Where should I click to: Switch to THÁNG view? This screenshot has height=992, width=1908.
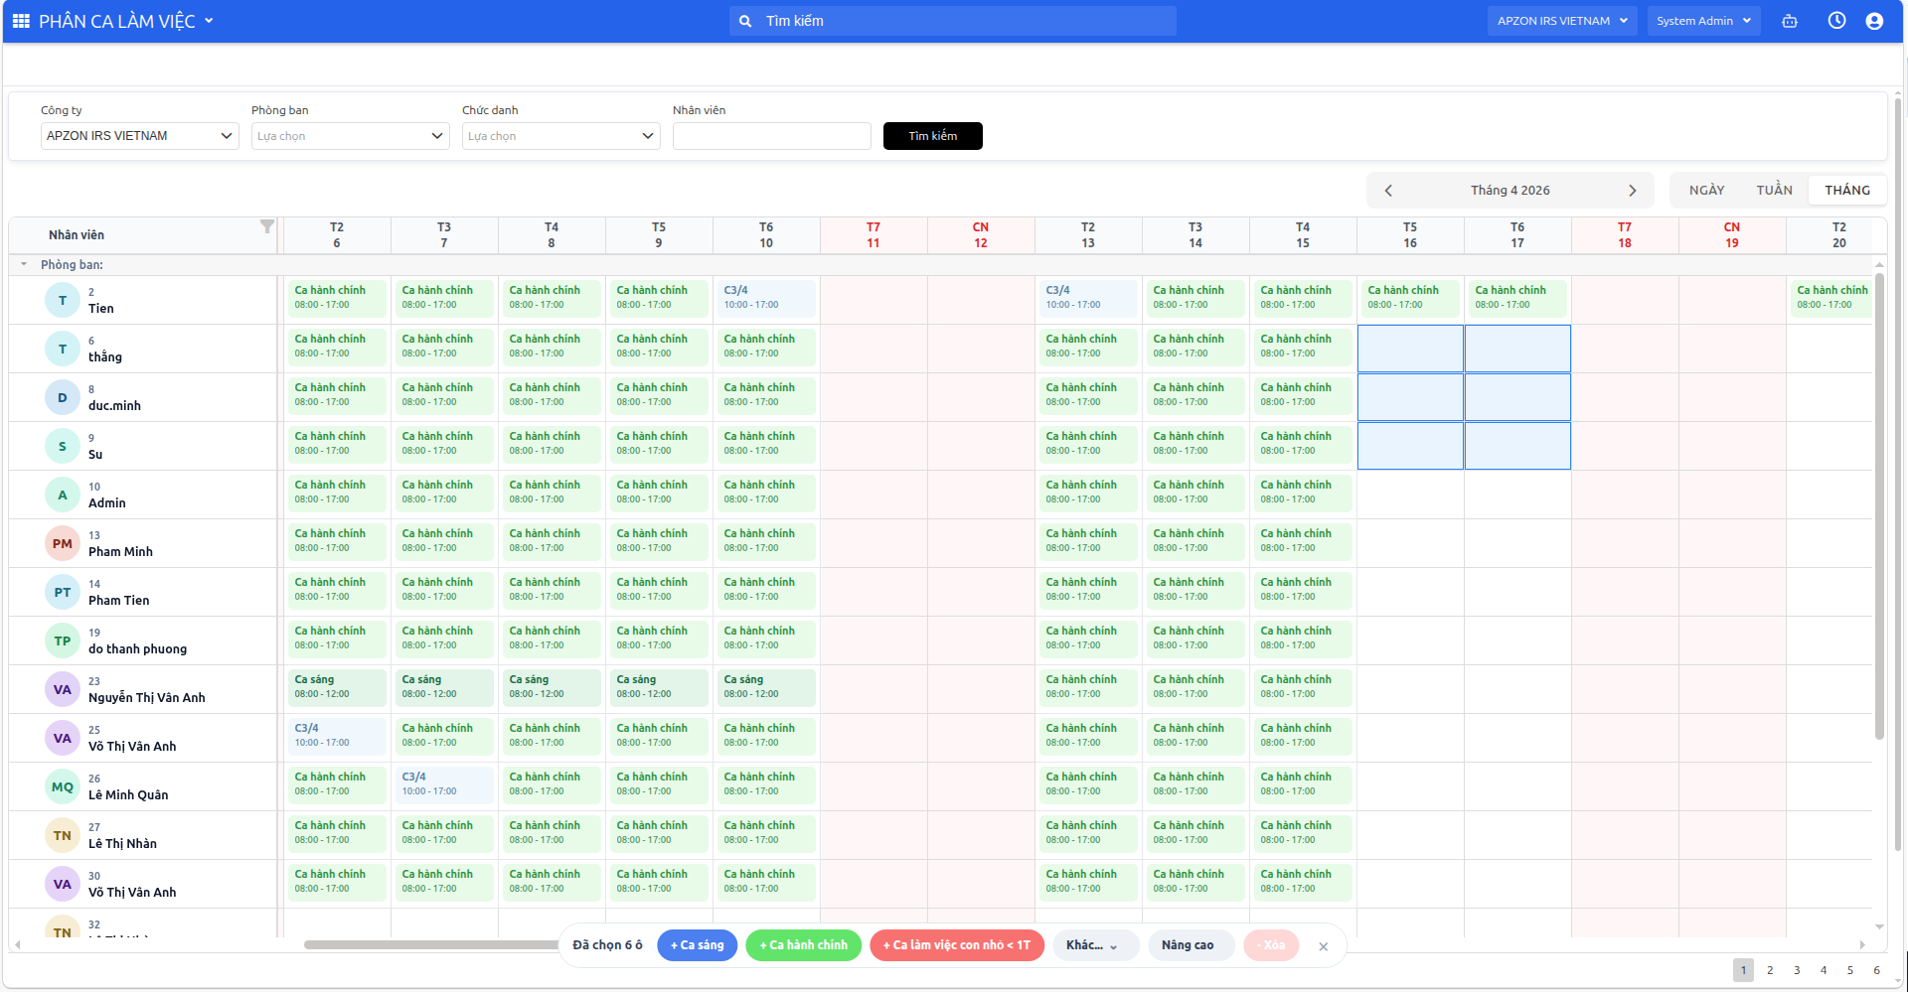coord(1847,190)
